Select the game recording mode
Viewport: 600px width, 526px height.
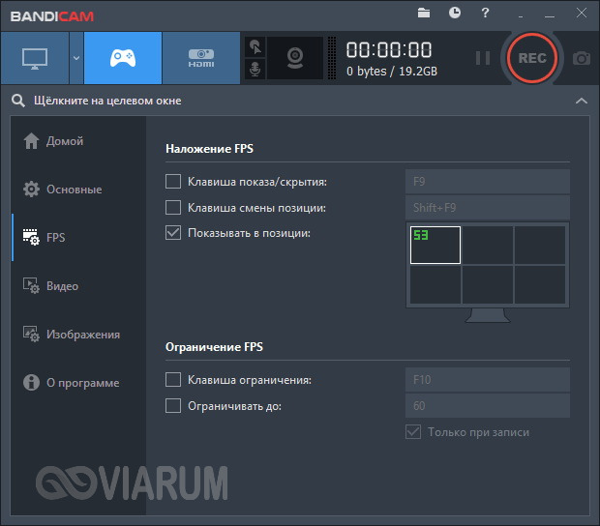(123, 58)
